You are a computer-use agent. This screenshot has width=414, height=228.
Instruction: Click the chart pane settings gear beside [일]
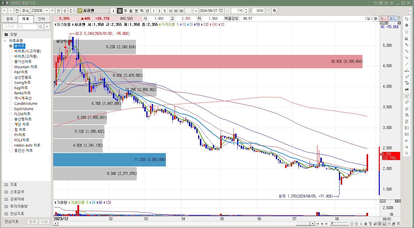375,19
